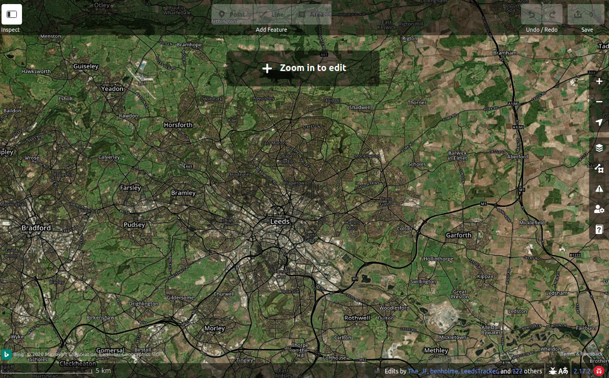Toggle the Inspect sidebar panel

12,14
